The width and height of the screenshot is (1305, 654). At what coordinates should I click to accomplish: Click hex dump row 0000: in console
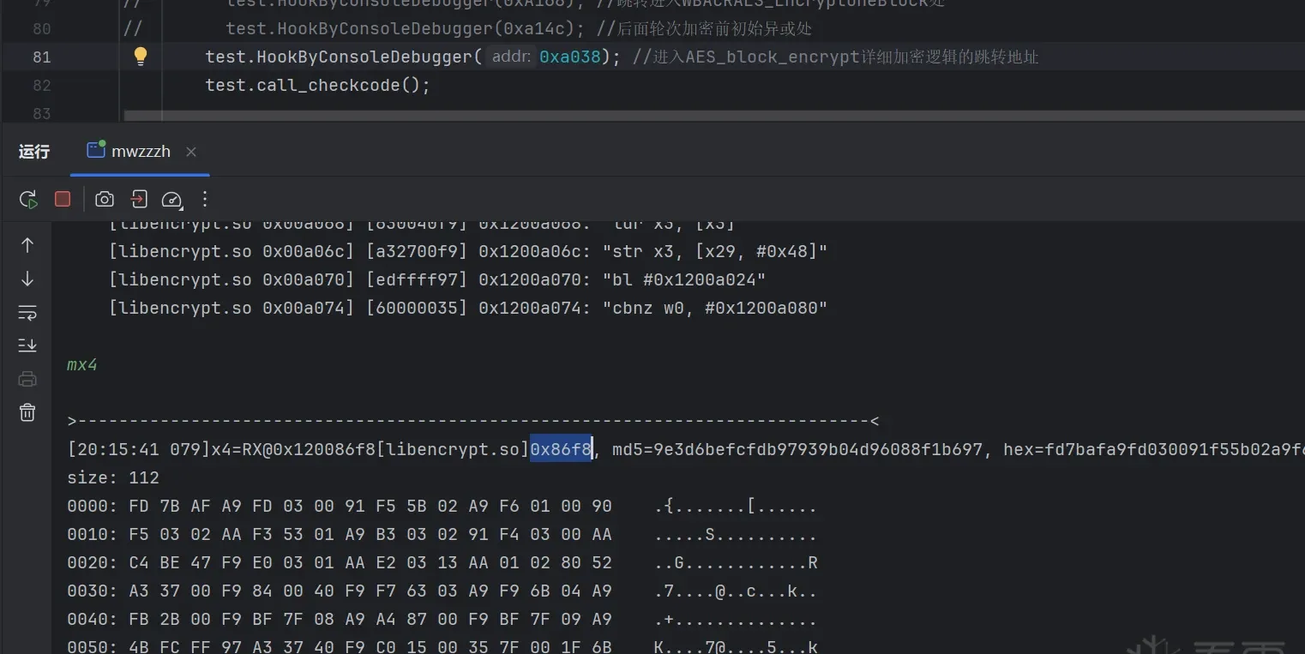point(442,506)
